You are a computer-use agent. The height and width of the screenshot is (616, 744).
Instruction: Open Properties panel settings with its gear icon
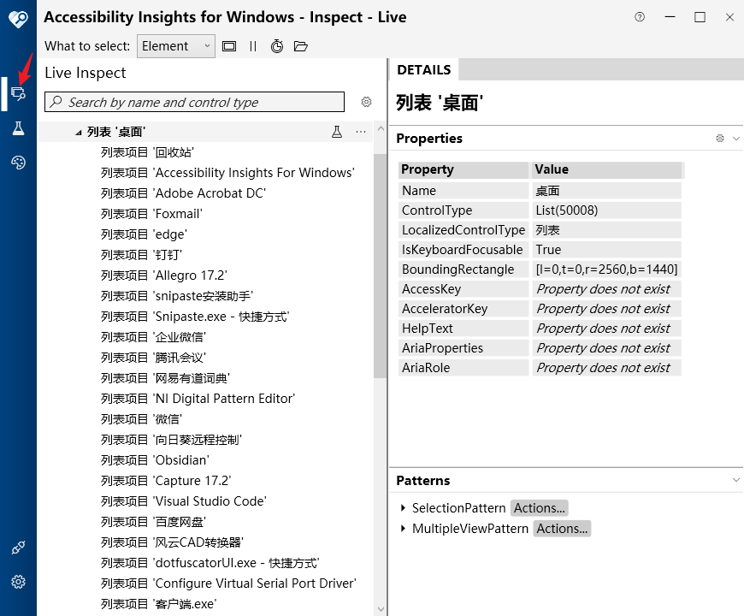point(719,138)
